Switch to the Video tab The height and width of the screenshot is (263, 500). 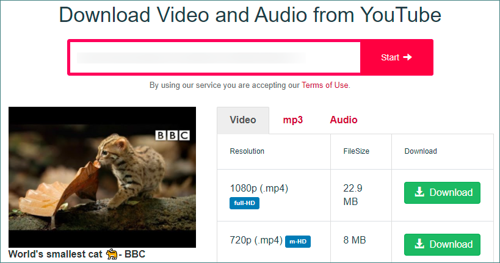(x=243, y=120)
